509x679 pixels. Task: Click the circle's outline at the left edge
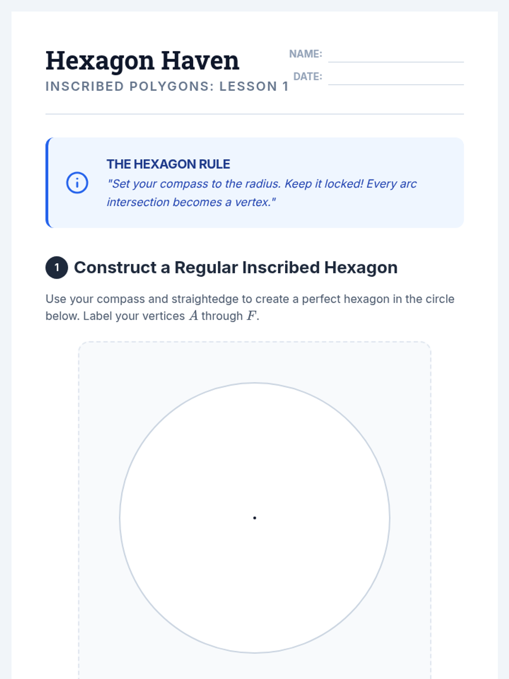(120, 518)
